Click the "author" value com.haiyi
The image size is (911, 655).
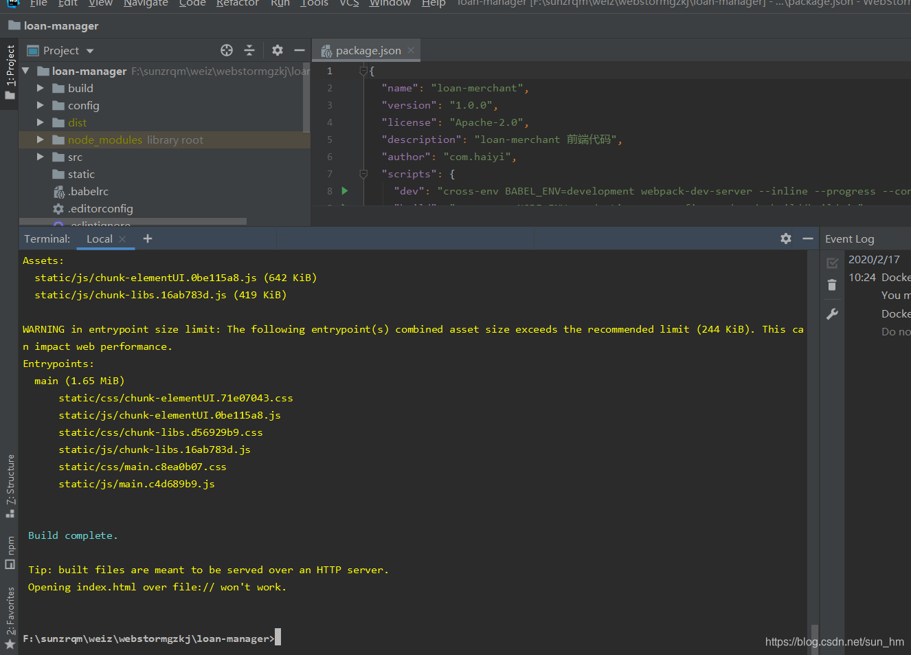[477, 157]
